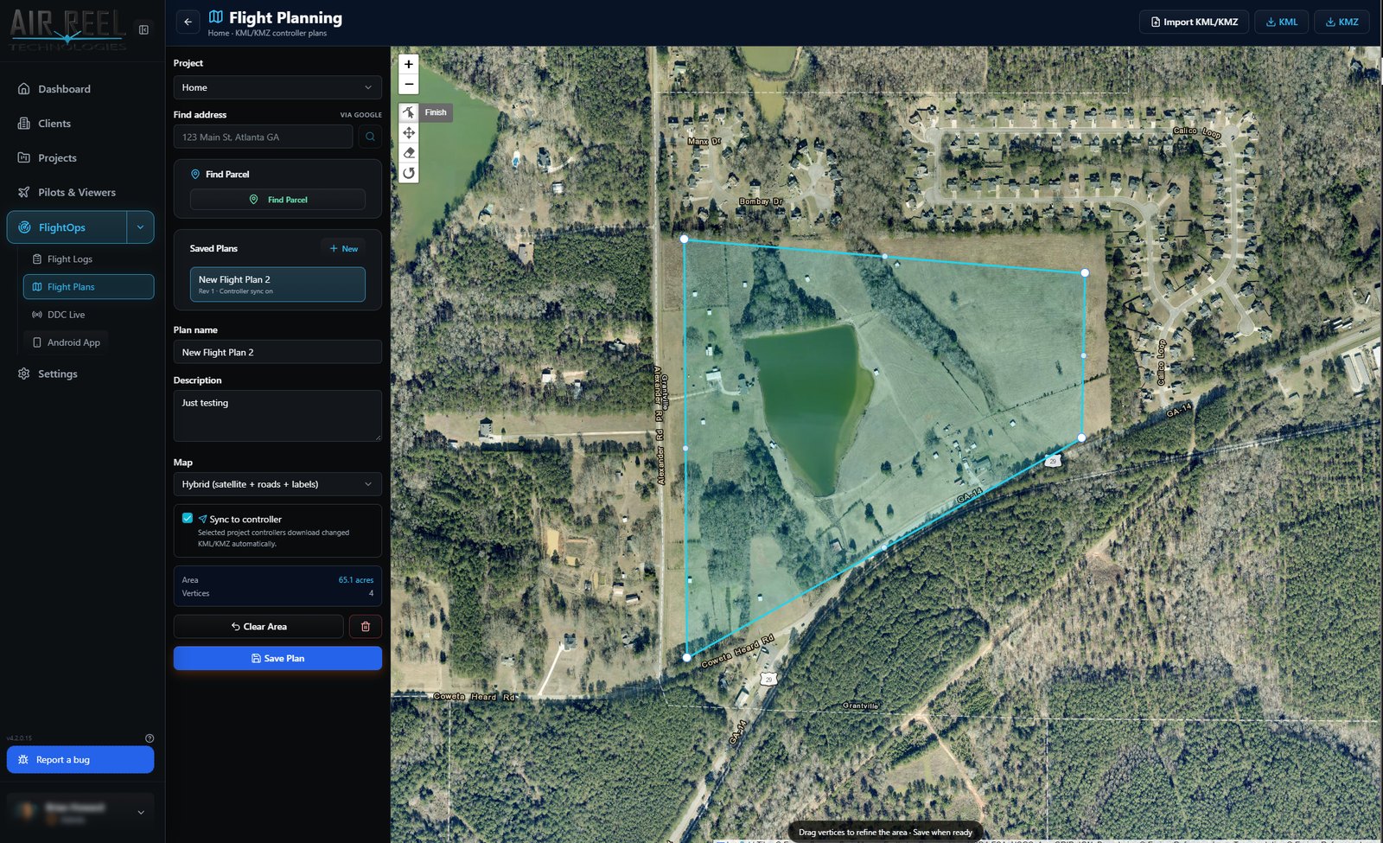
Task: Click Import KML/KMZ button
Action: [x=1194, y=22]
